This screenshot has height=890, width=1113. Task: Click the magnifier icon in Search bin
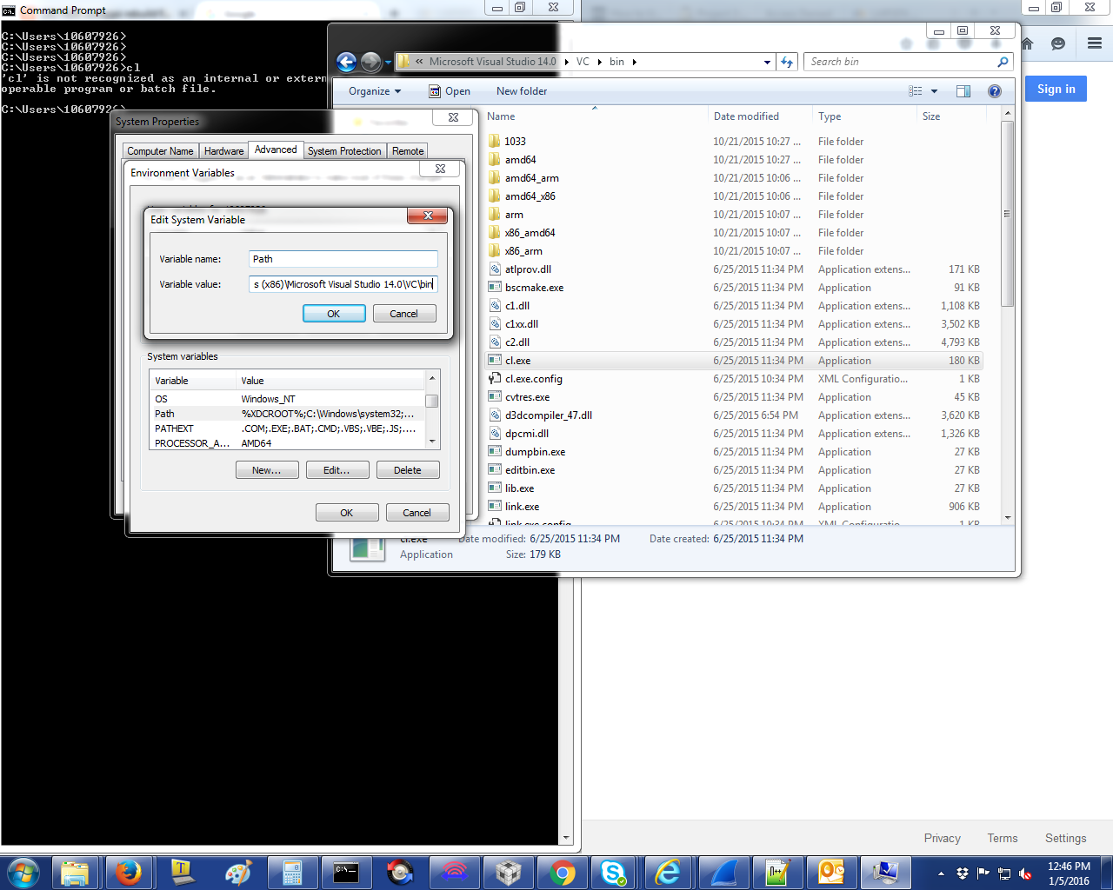pos(1003,62)
